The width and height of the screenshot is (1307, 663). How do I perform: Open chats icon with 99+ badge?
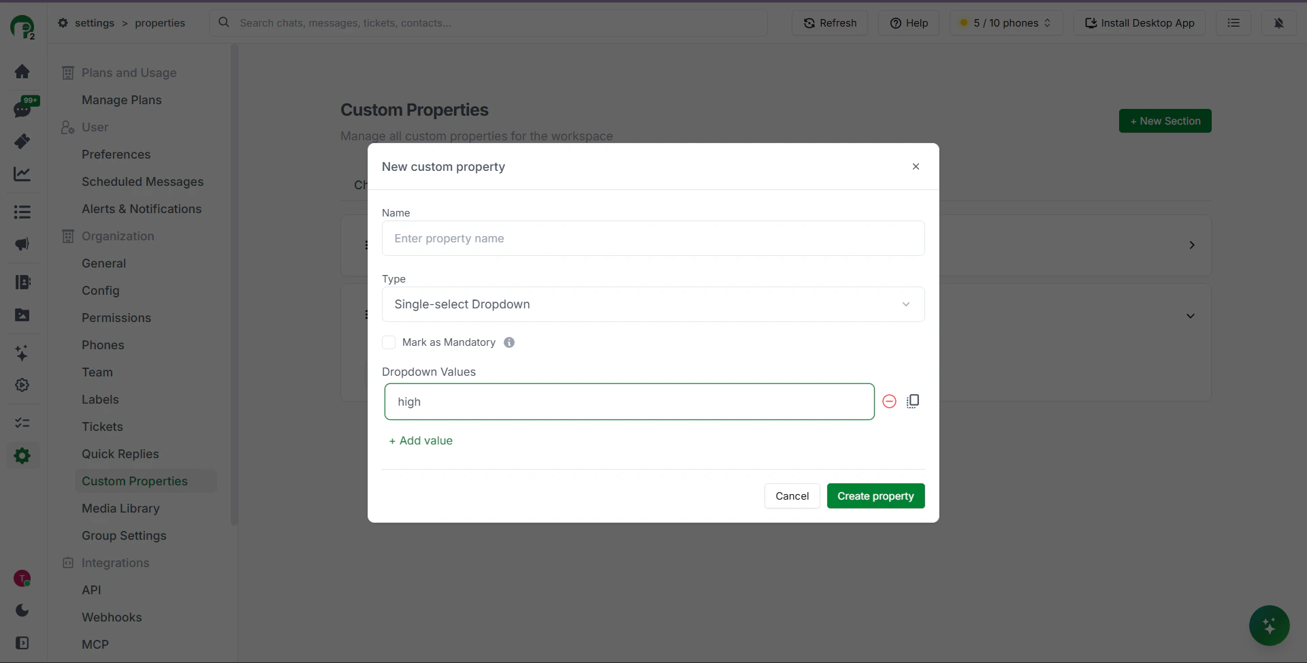coord(22,109)
